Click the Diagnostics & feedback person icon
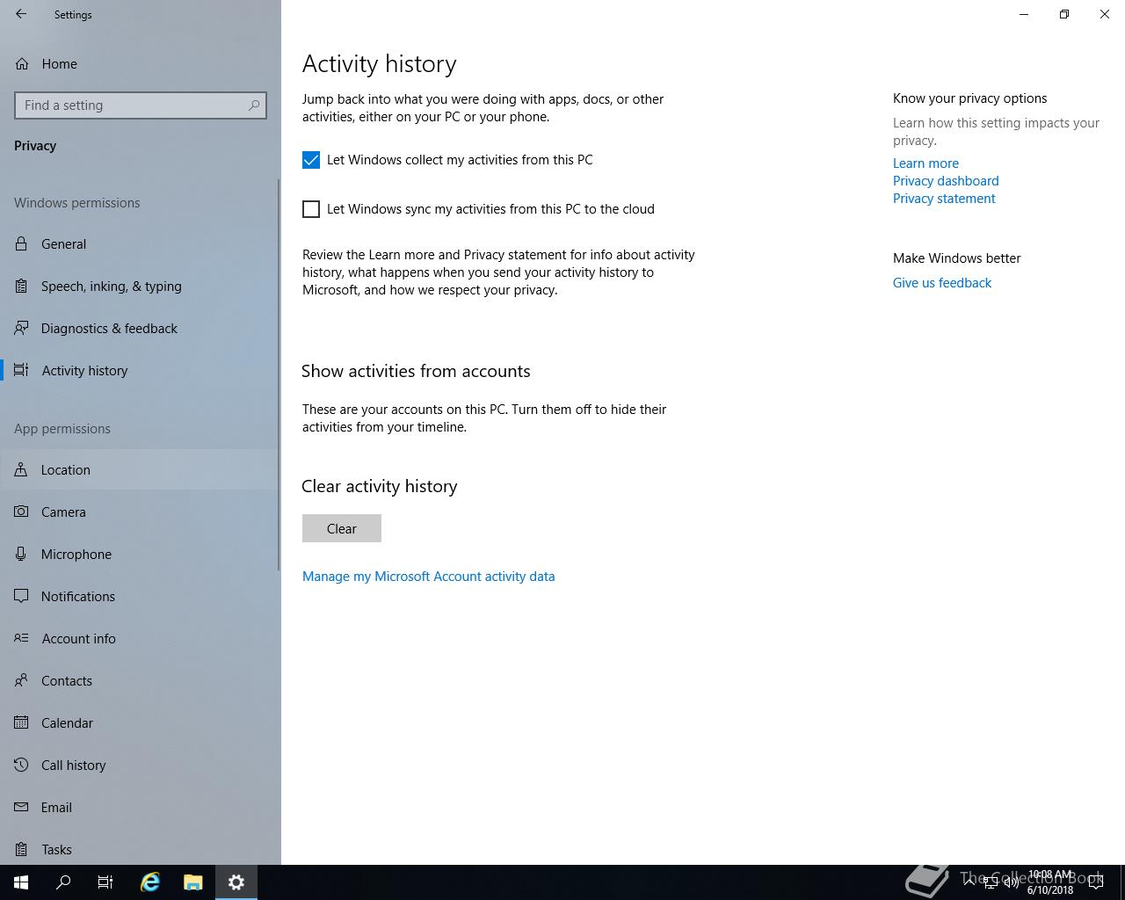This screenshot has width=1125, height=900. pos(22,329)
